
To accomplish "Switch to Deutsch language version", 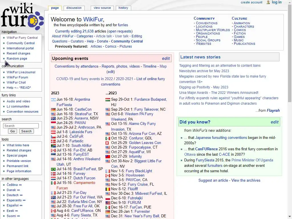I will pos(13,195).
